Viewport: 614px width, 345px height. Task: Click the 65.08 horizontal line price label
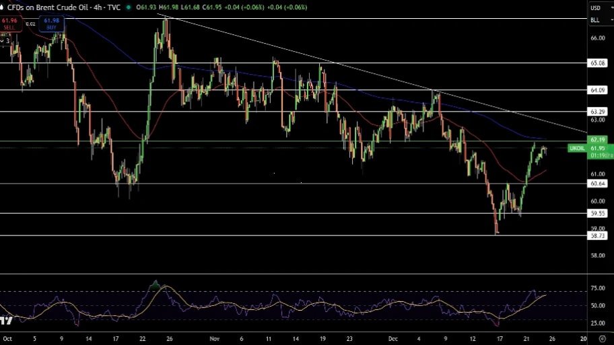598,63
